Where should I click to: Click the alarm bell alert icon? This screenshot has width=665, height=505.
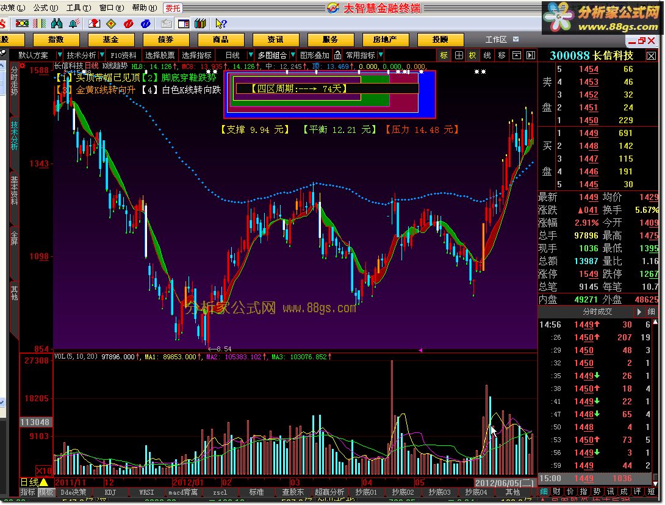[x=74, y=23]
